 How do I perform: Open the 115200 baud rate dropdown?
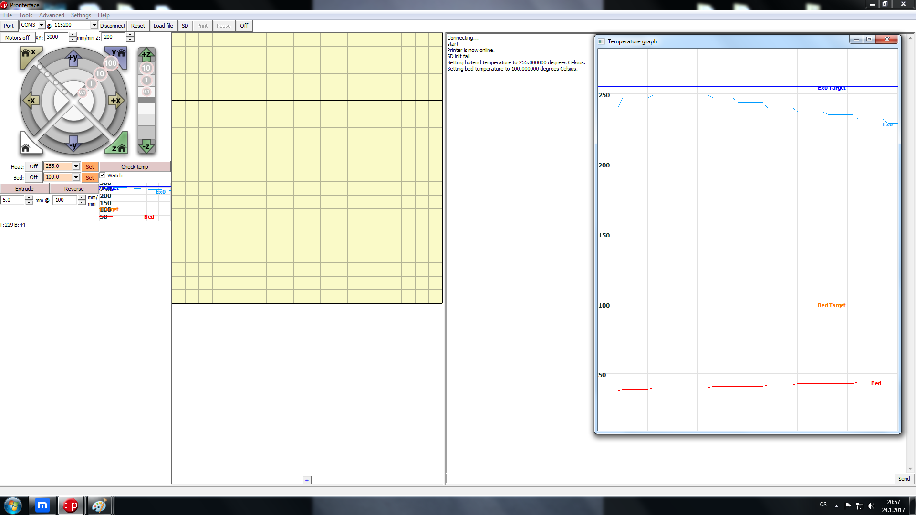94,25
